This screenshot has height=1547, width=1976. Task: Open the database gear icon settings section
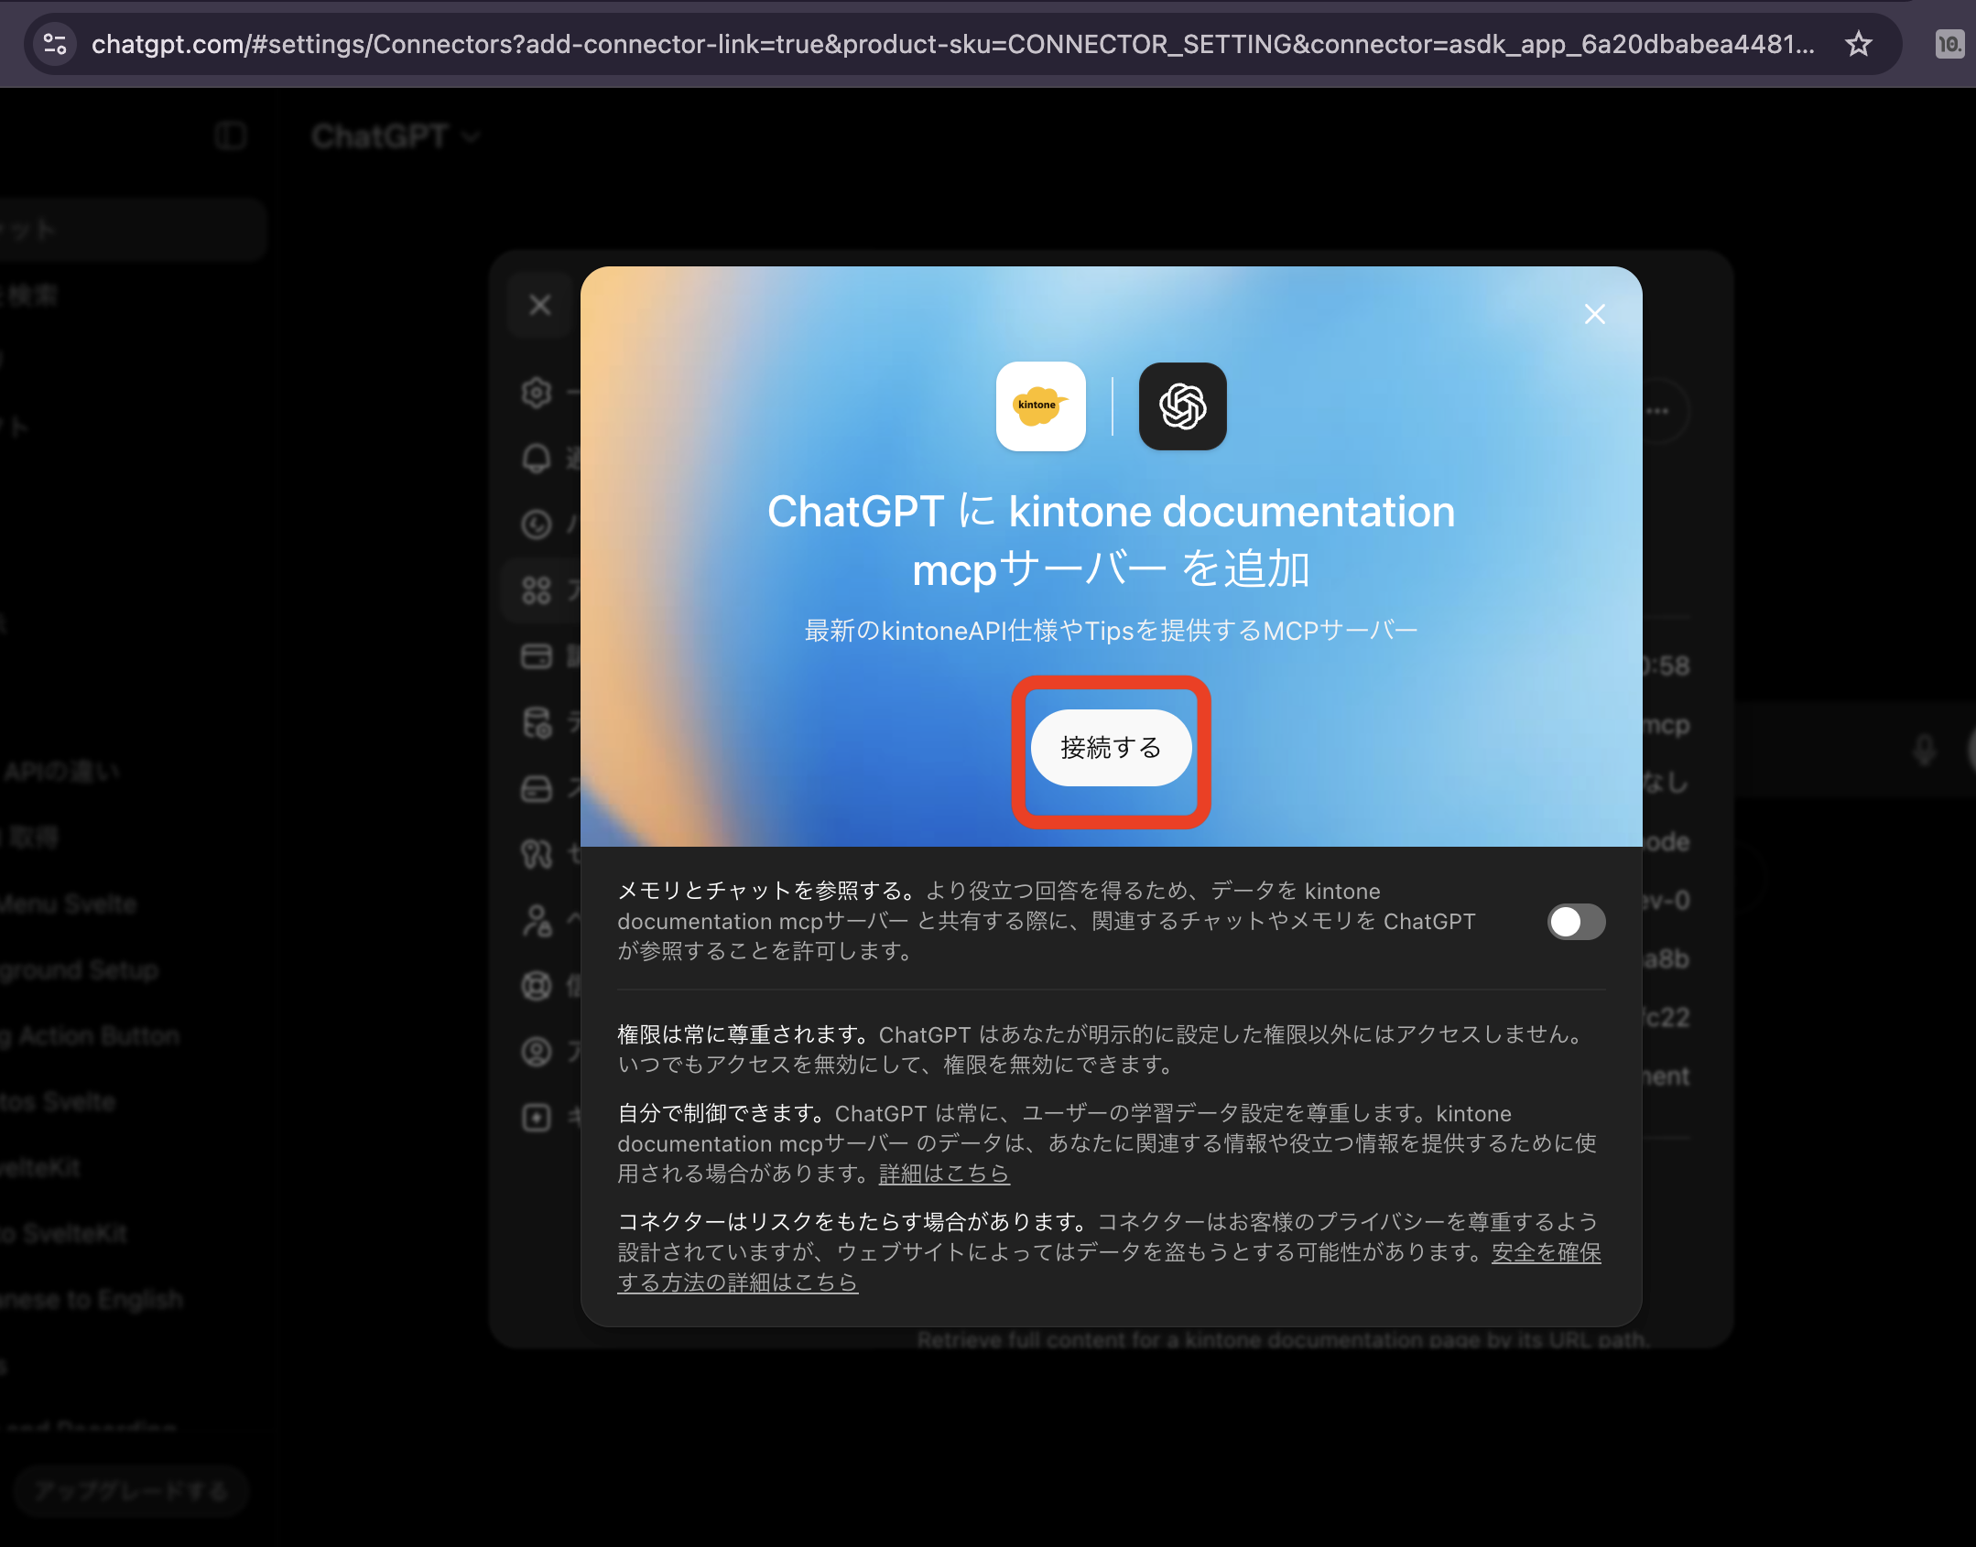click(537, 722)
